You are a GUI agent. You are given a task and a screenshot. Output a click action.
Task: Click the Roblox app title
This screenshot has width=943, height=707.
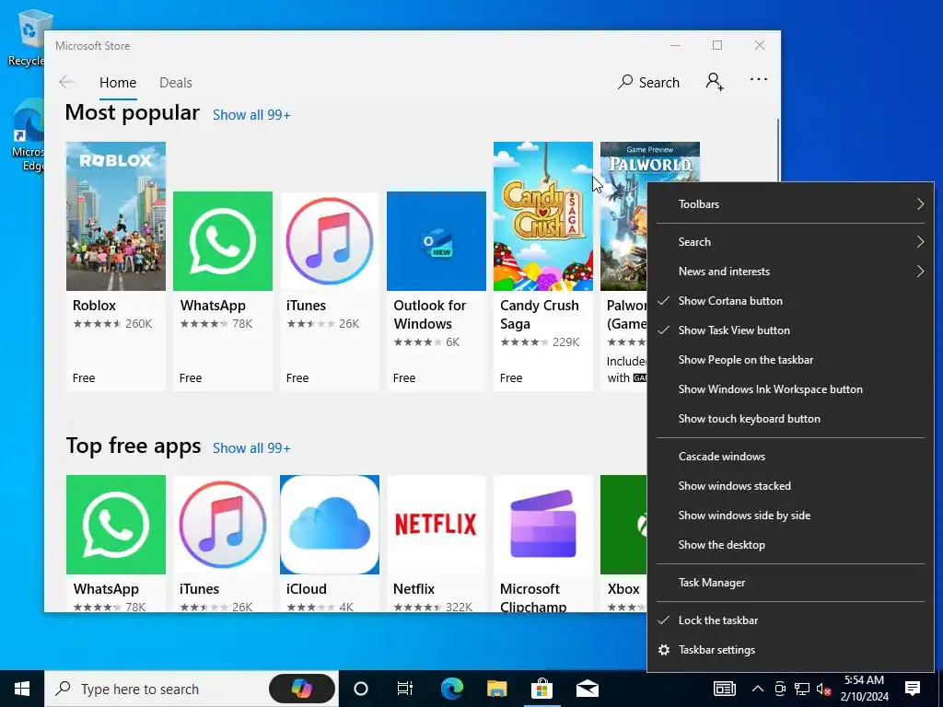[x=95, y=306]
